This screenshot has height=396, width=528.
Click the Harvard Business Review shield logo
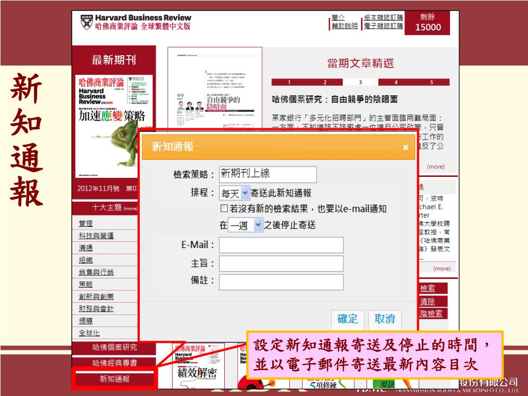87,22
